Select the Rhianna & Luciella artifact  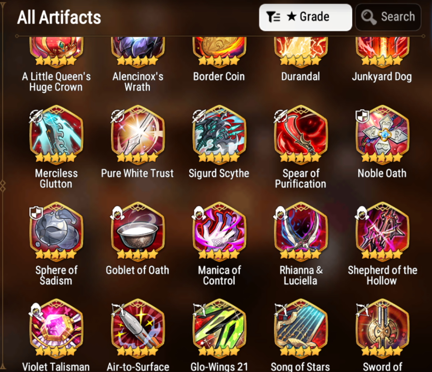tap(301, 231)
